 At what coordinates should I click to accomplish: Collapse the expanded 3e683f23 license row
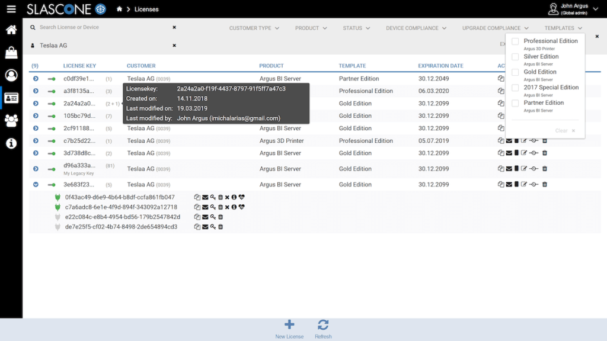pos(36,185)
